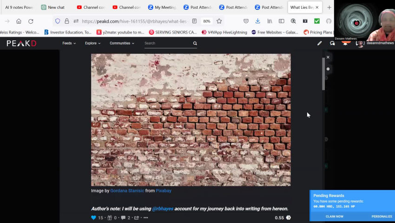Go to the browser home page icon
The width and height of the screenshot is (395, 223).
19,21
